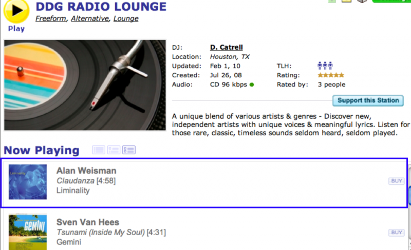
Task: Click the DDG Radio Lounge station title
Action: (x=101, y=7)
